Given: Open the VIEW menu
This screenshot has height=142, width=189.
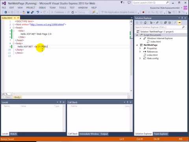Looking at the screenshot, I should 20,8.
